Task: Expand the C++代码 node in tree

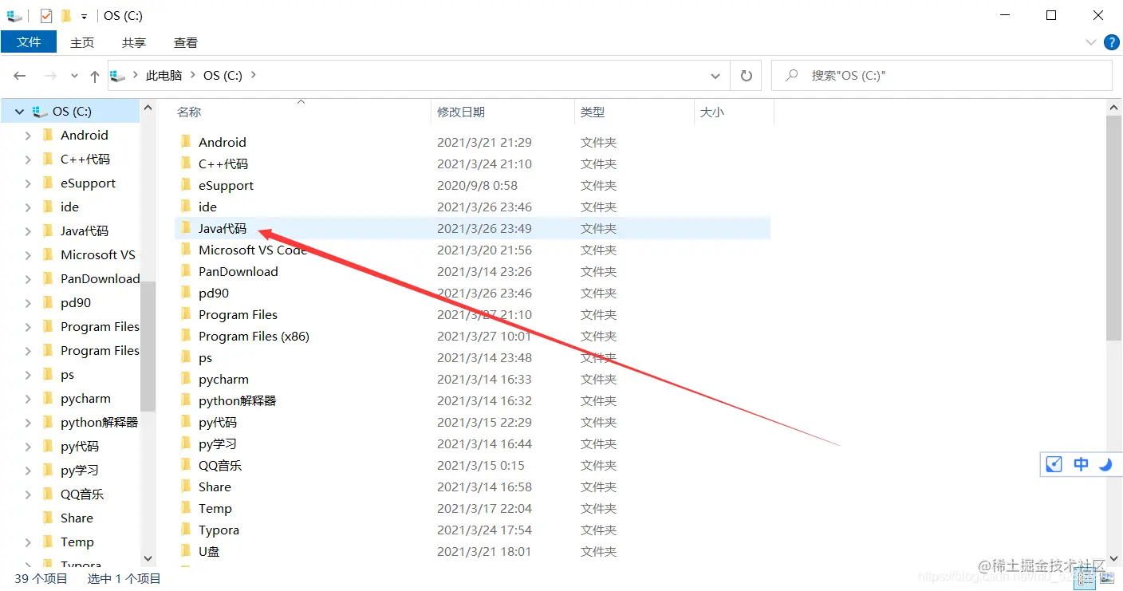Action: (29, 160)
